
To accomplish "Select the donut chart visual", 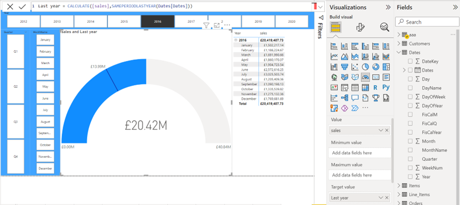I will (x=376, y=67).
